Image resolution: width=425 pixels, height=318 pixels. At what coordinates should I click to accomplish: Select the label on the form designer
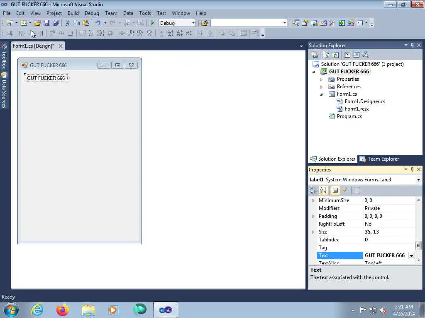(46, 78)
